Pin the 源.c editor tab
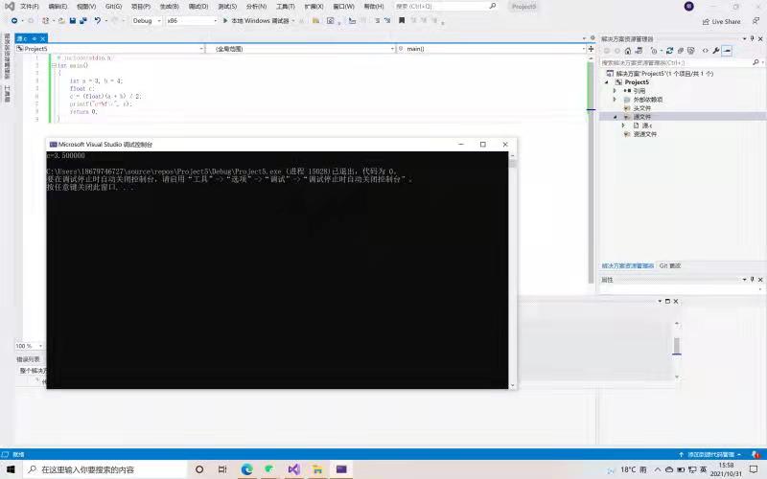This screenshot has height=479, width=767. [35, 38]
